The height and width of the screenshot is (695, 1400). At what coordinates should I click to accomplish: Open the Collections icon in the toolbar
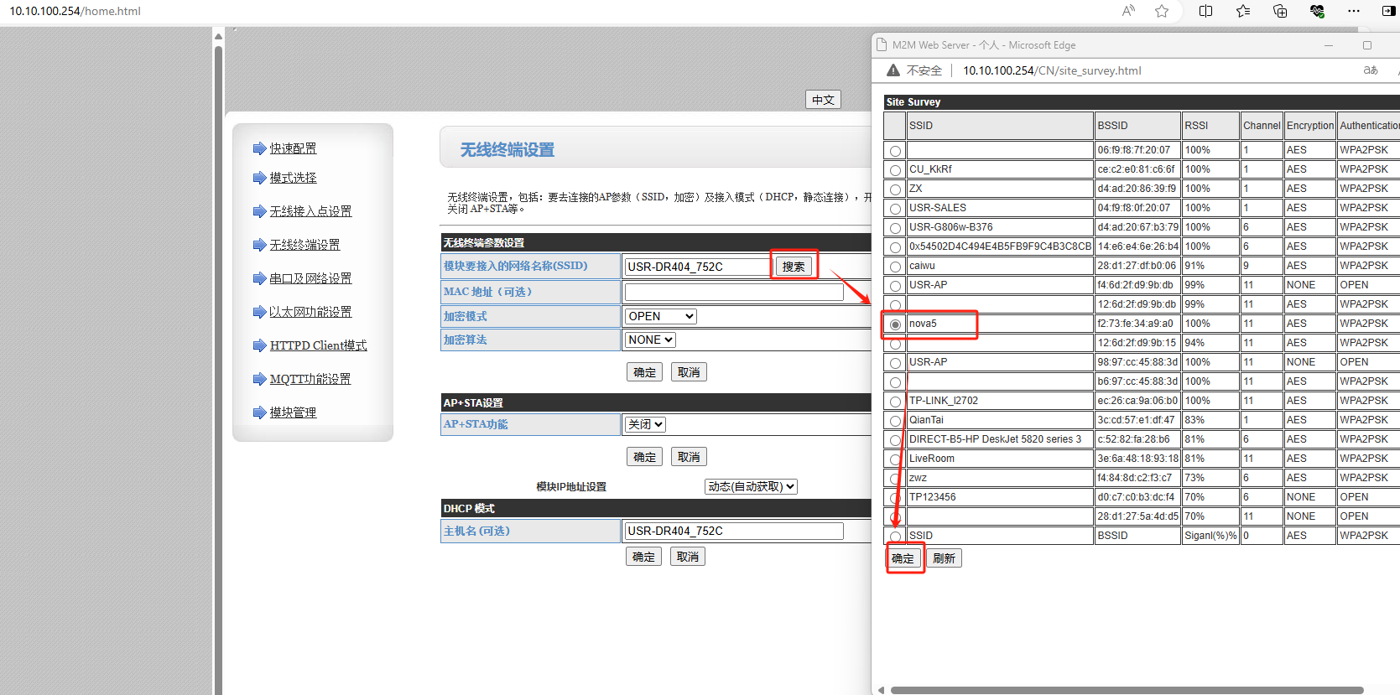pos(1280,11)
